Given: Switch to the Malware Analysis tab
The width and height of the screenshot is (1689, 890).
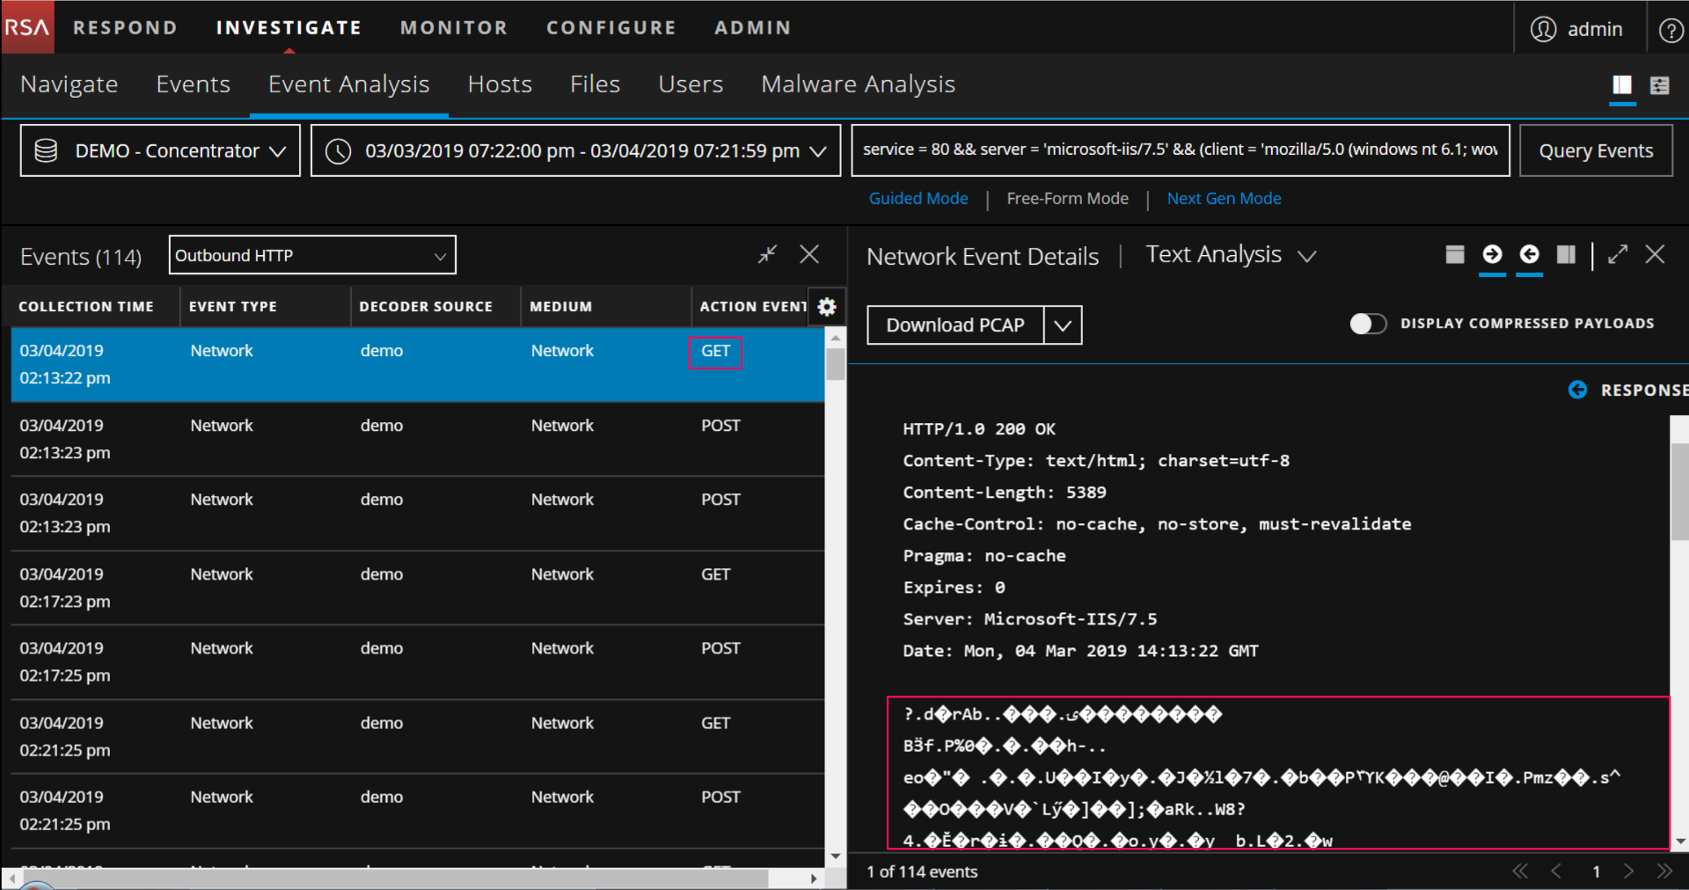Looking at the screenshot, I should pyautogui.click(x=857, y=84).
